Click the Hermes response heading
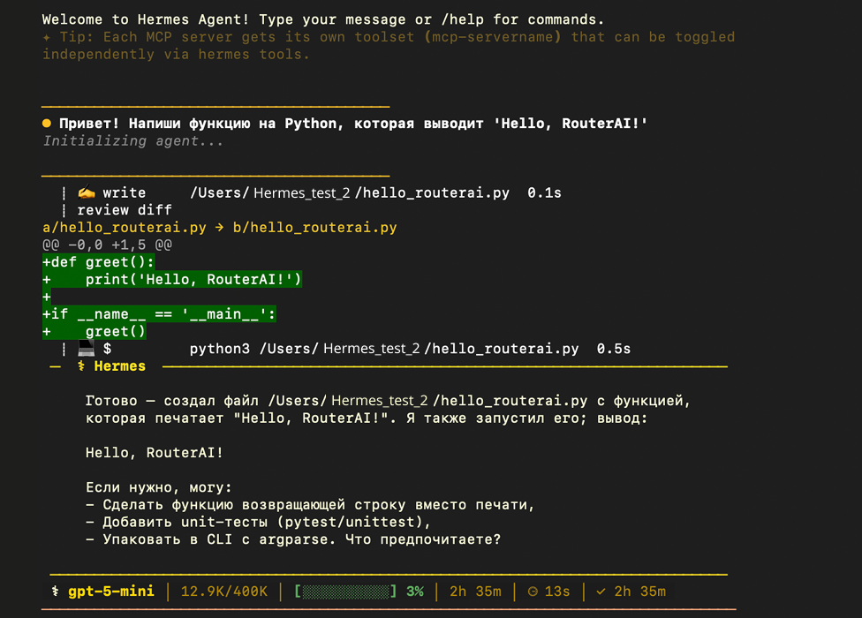This screenshot has width=862, height=618. (x=120, y=366)
